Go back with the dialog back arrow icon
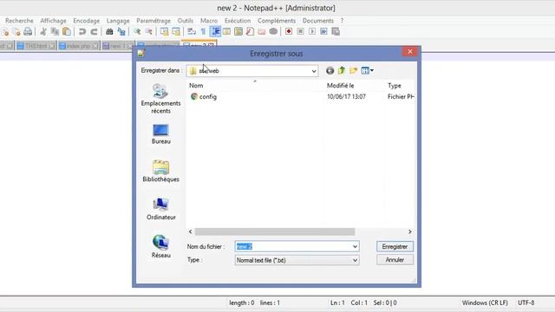The height and width of the screenshot is (312, 555). 330,71
